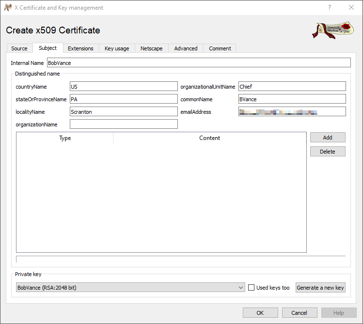Go to the Netscape tab
This screenshot has width=363, height=324.
(x=152, y=48)
